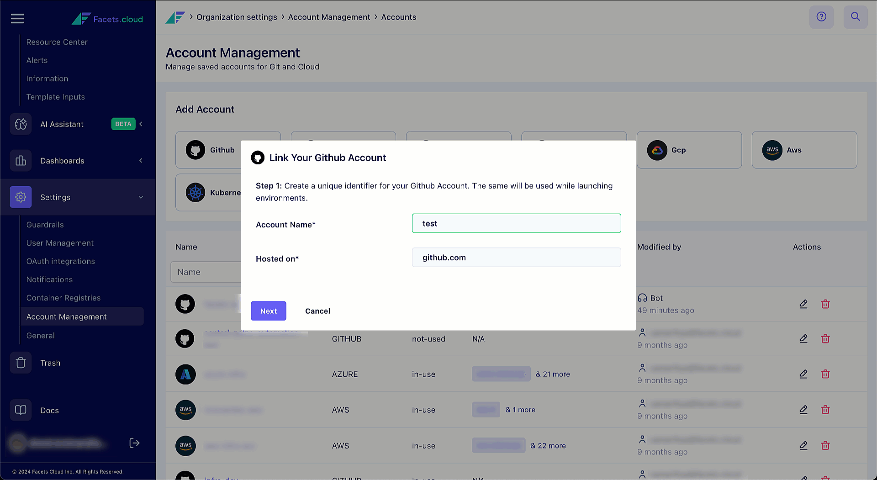The height and width of the screenshot is (480, 877).
Task: Edit the Azure account row
Action: click(803, 374)
